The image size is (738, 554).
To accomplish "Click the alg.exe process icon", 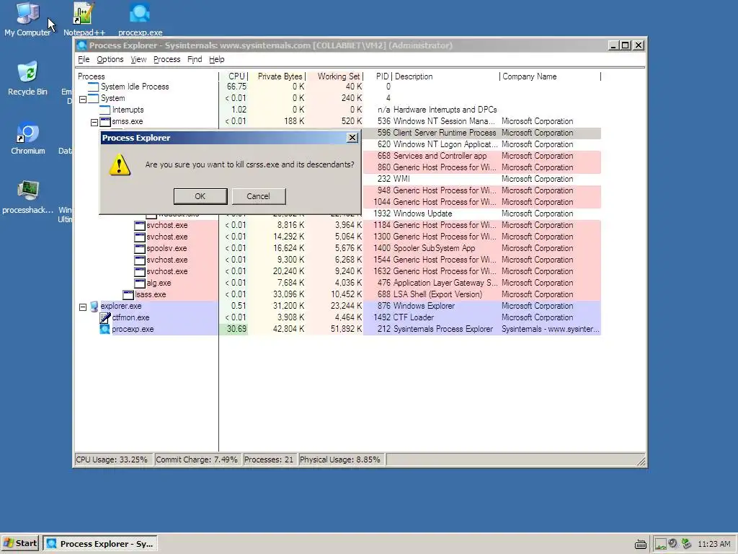I will coord(140,283).
